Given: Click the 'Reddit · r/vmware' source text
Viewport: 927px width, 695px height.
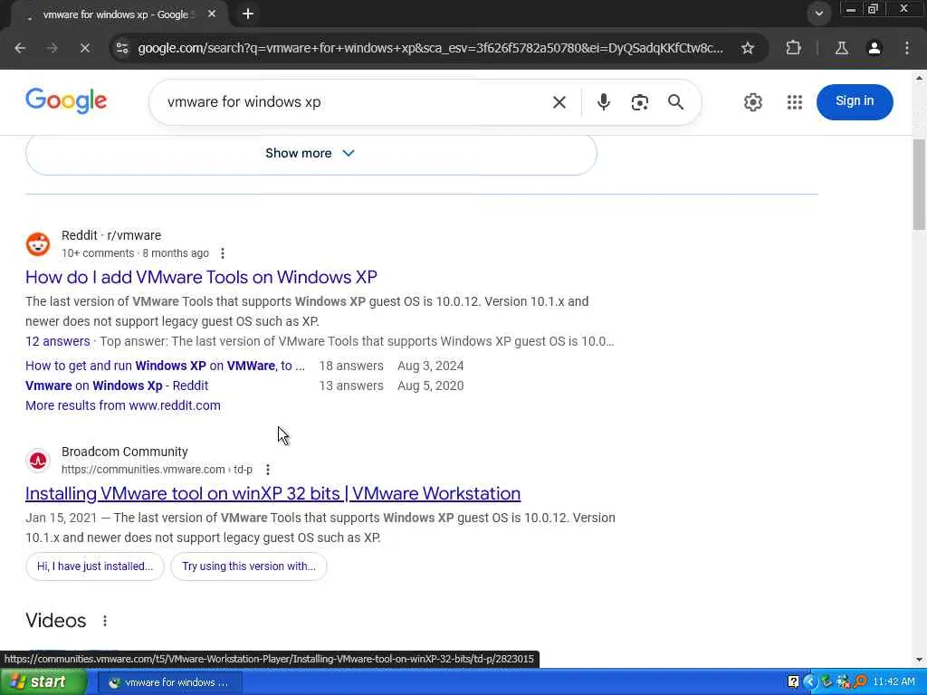Looking at the screenshot, I should [111, 235].
